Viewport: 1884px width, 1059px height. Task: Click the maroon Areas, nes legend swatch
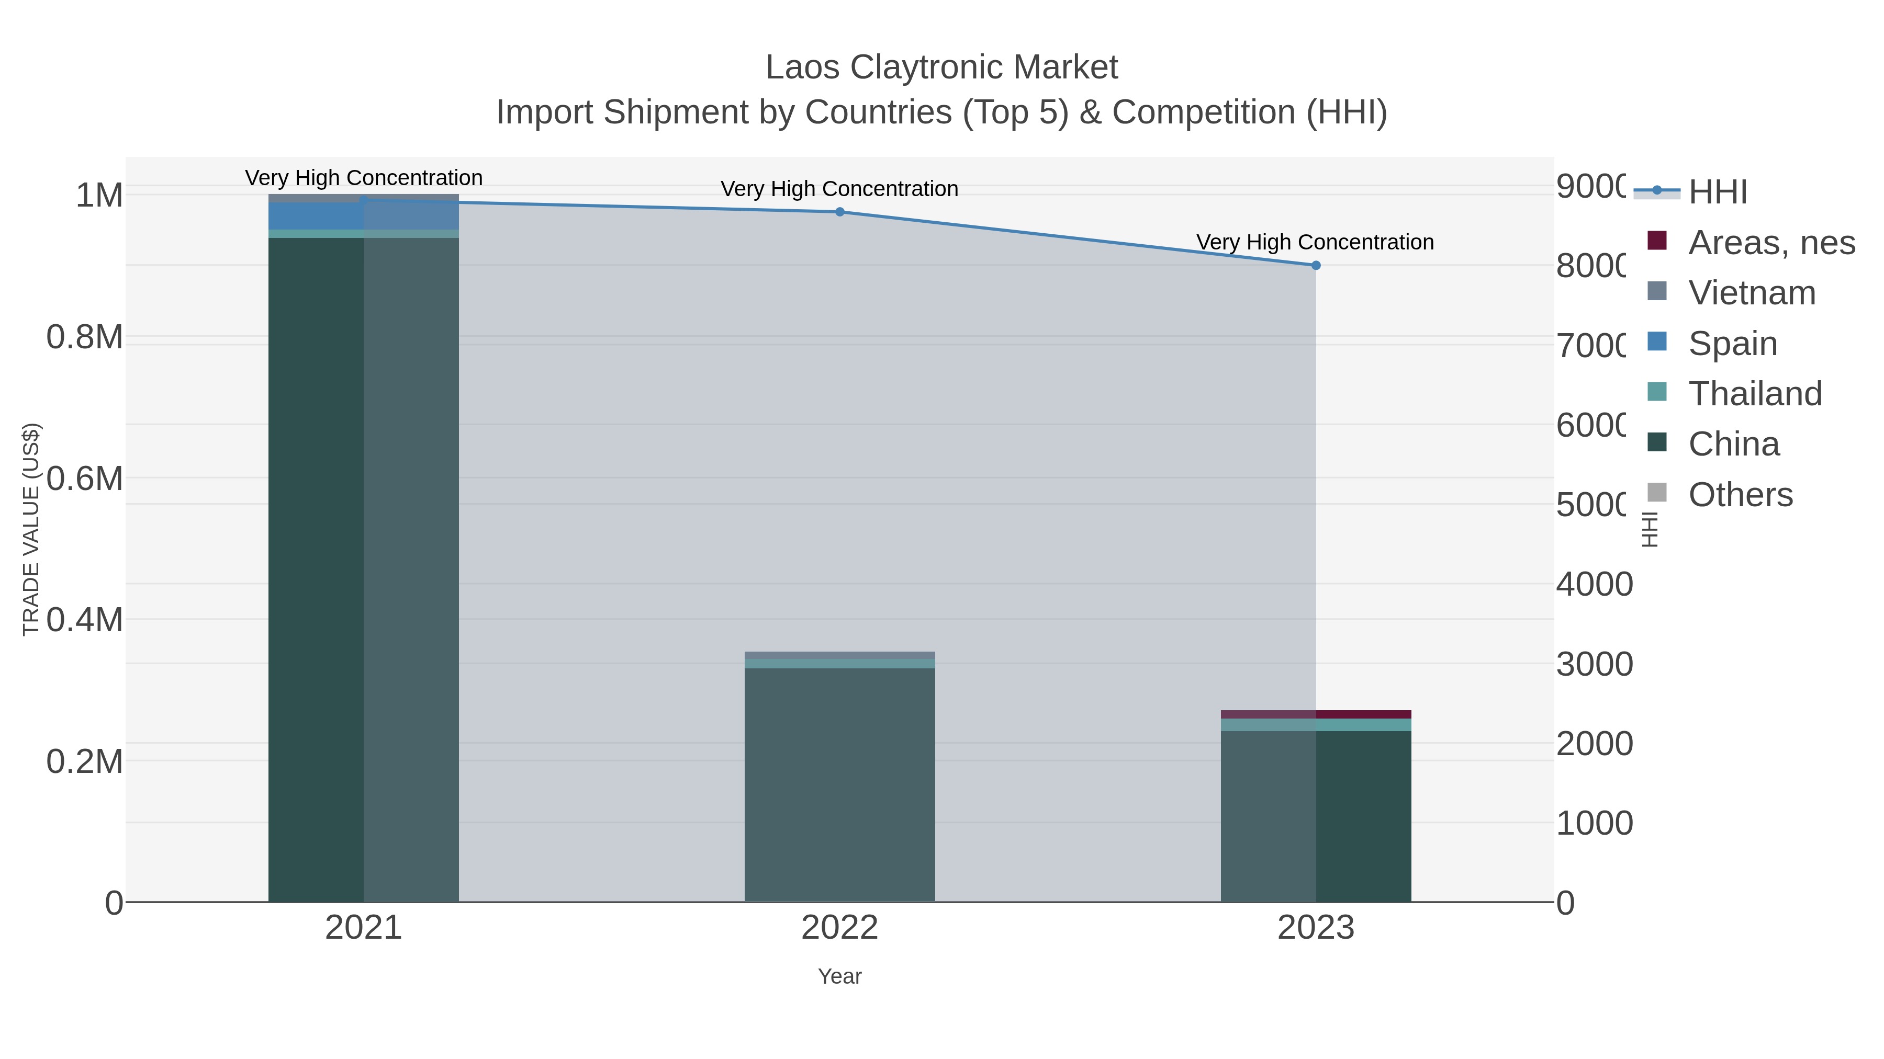tap(1656, 241)
